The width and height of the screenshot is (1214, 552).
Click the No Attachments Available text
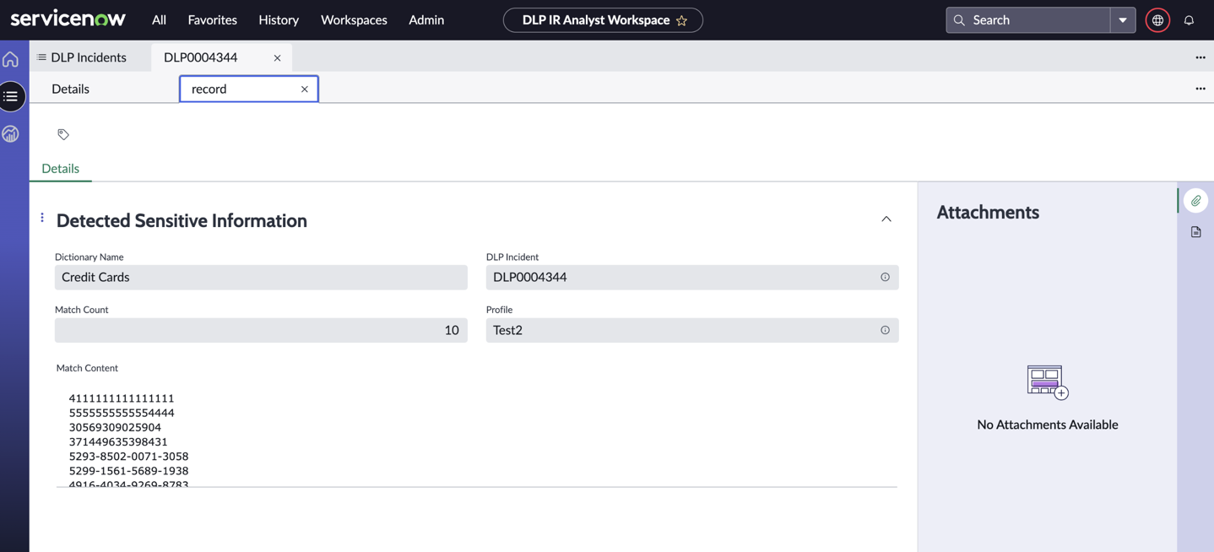click(x=1048, y=425)
